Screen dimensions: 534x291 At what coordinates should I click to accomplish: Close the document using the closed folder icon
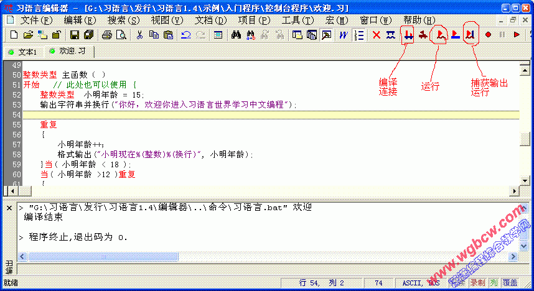pyautogui.click(x=57, y=35)
